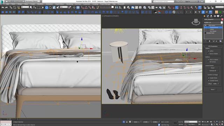This screenshot has width=224, height=126.
Task: Open the Selected key filter dropdown
Action: (191, 122)
